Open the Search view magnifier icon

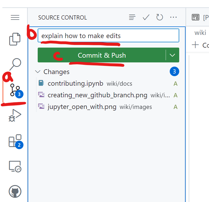(x=15, y=64)
